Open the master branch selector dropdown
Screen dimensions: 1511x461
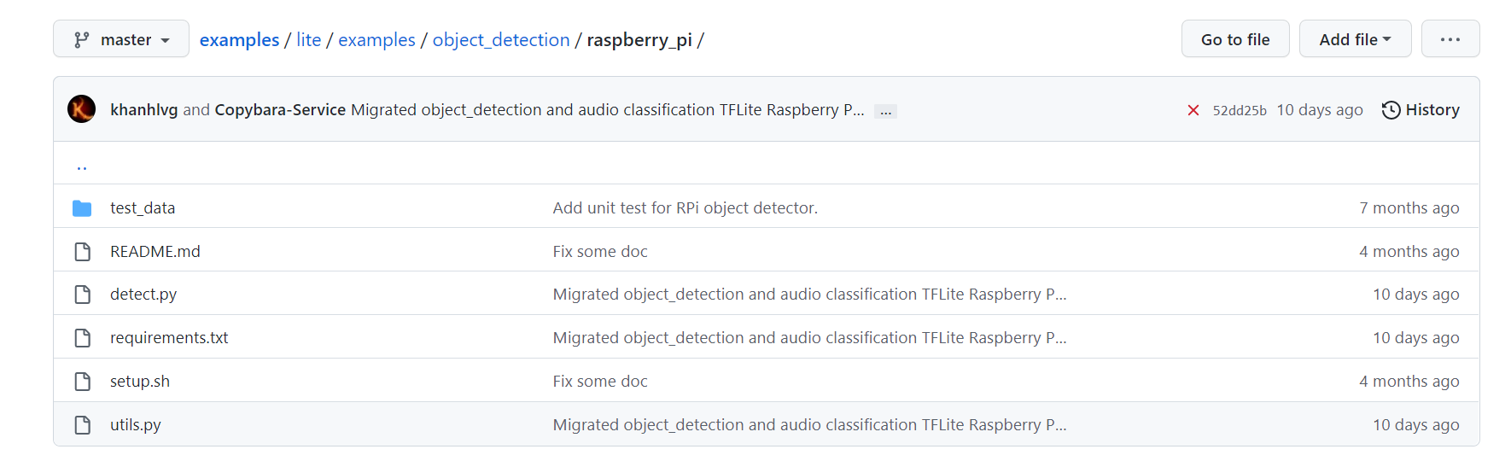click(x=121, y=39)
